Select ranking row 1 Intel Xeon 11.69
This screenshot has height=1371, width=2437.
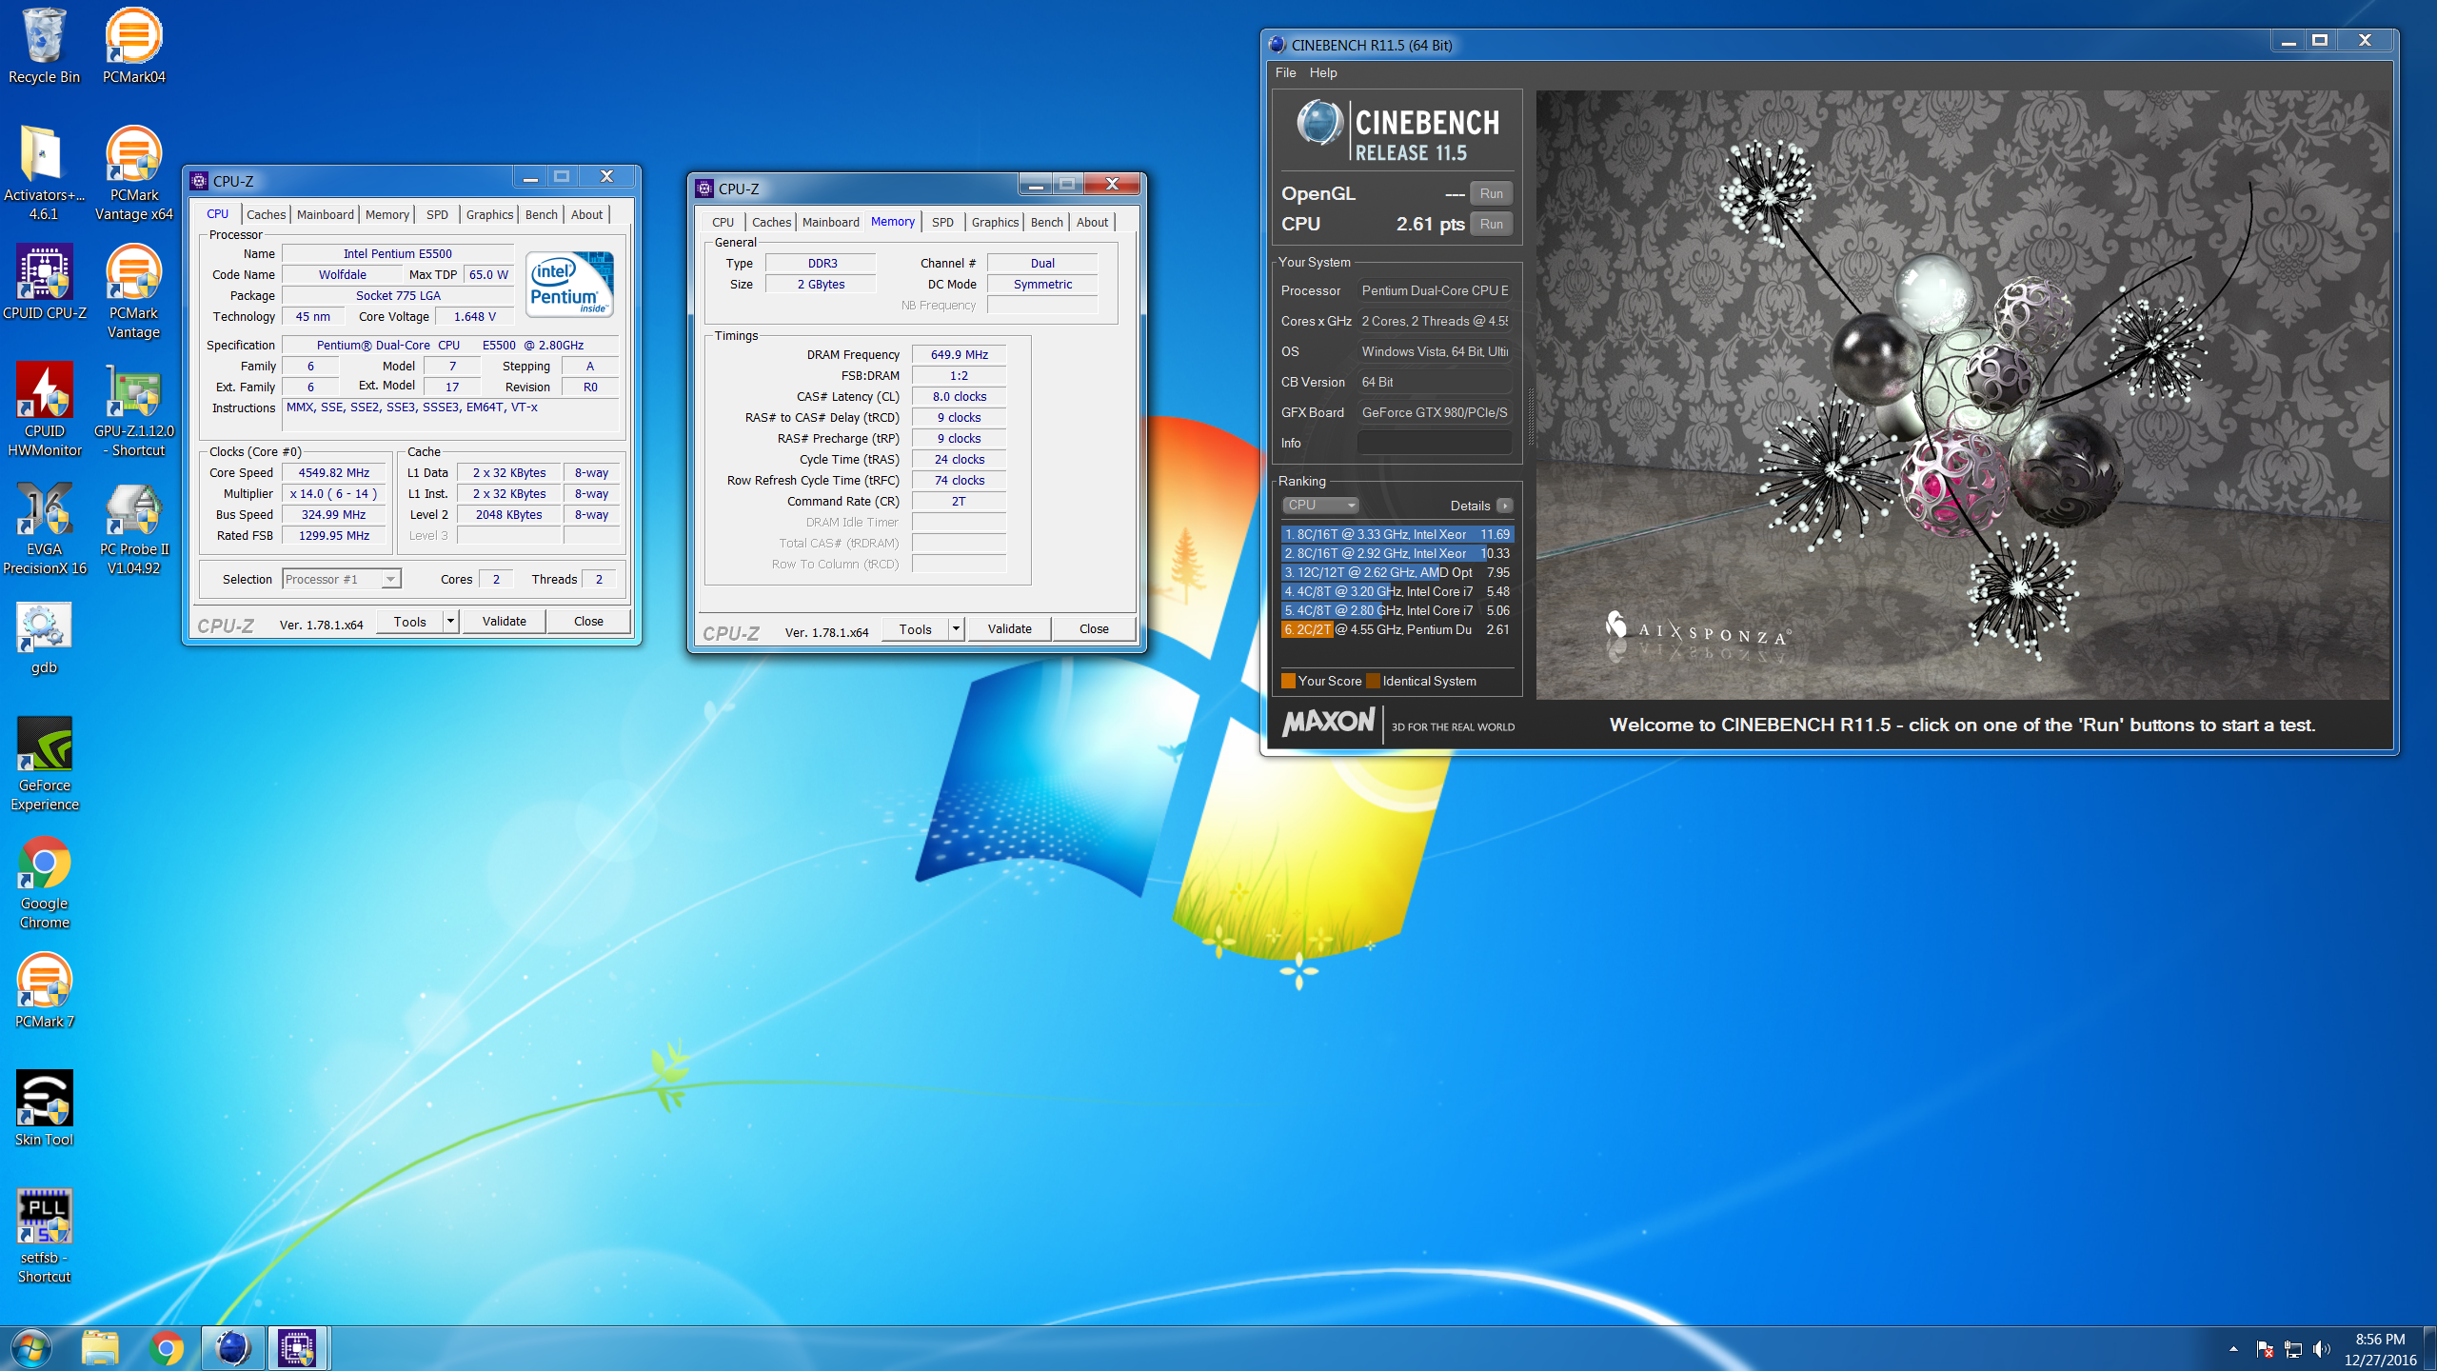pos(1397,534)
